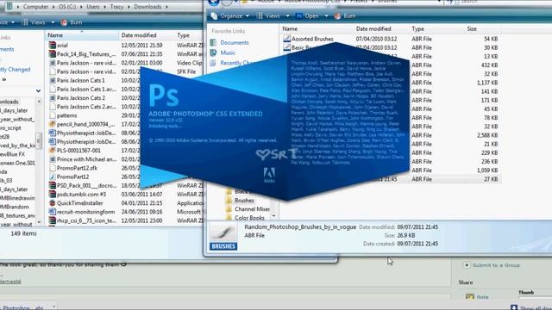
Task: Select Music favorite link
Action: click(228, 53)
